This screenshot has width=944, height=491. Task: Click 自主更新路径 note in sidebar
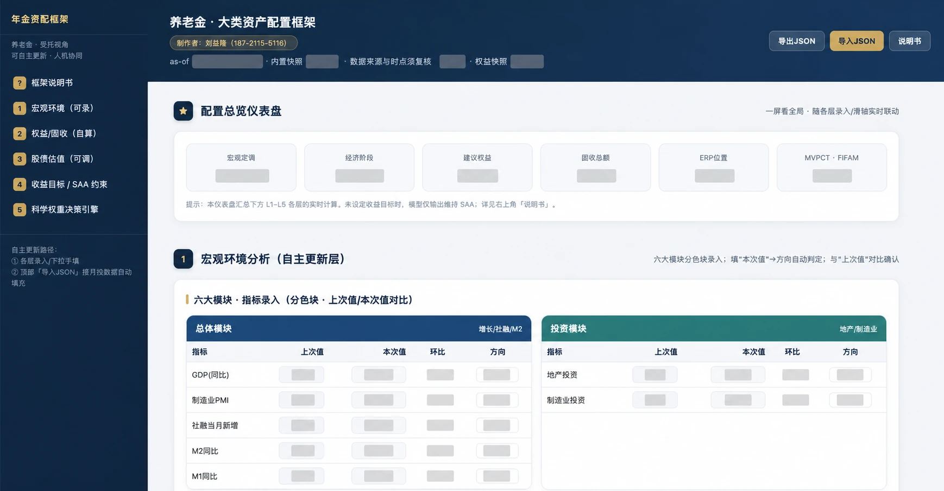tap(72, 266)
